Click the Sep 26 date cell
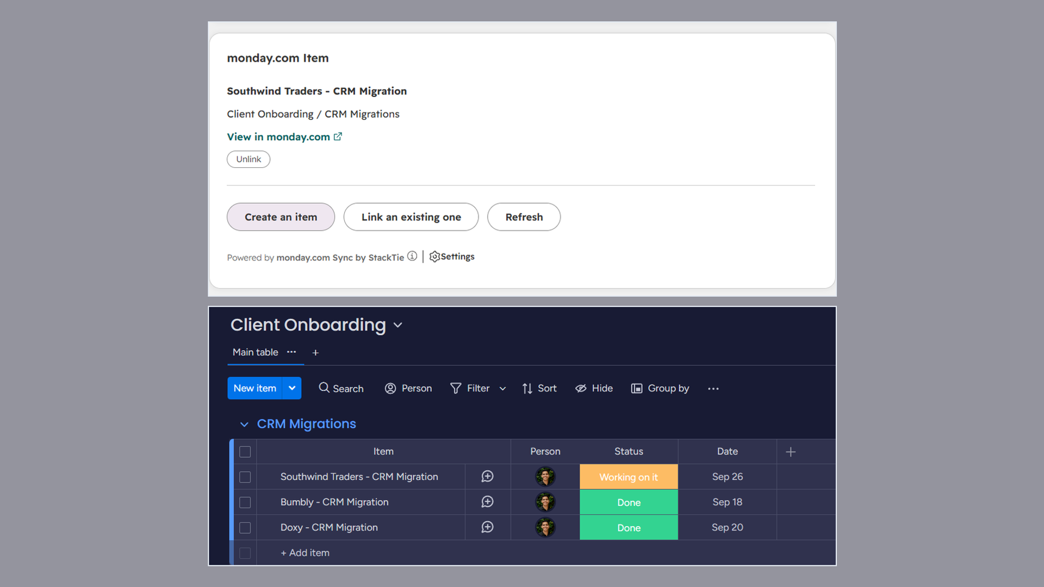 (x=727, y=477)
